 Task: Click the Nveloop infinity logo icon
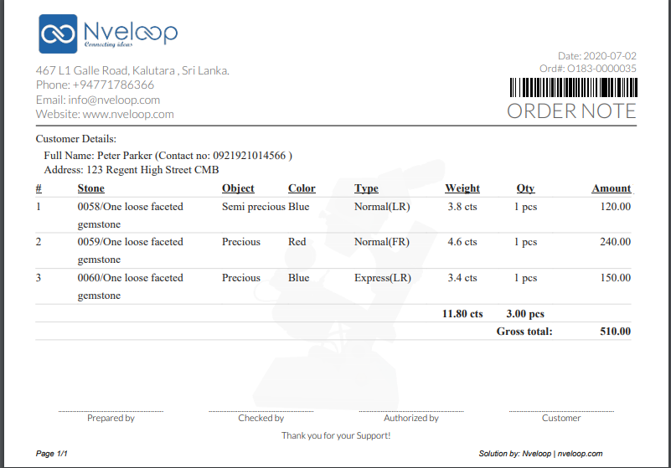pos(58,33)
